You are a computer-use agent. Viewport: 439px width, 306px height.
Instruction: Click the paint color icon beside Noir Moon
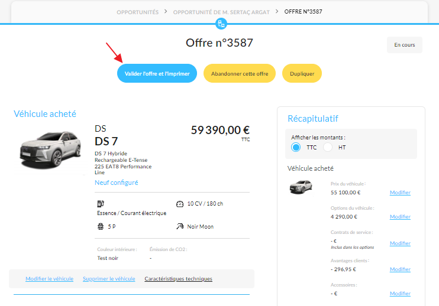click(180, 226)
